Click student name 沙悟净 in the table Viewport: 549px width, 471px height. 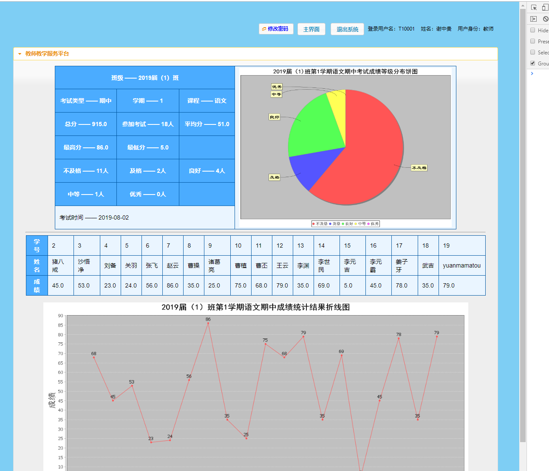point(84,265)
